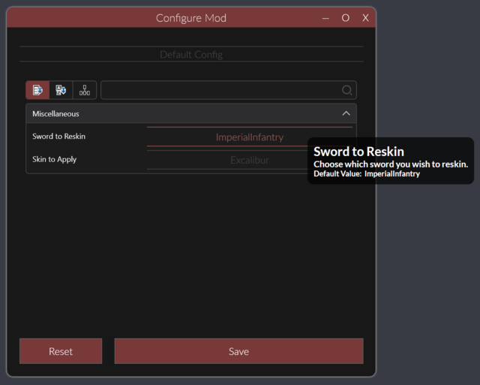
Task: Select the sort-by-category view icon
Action: coord(37,90)
